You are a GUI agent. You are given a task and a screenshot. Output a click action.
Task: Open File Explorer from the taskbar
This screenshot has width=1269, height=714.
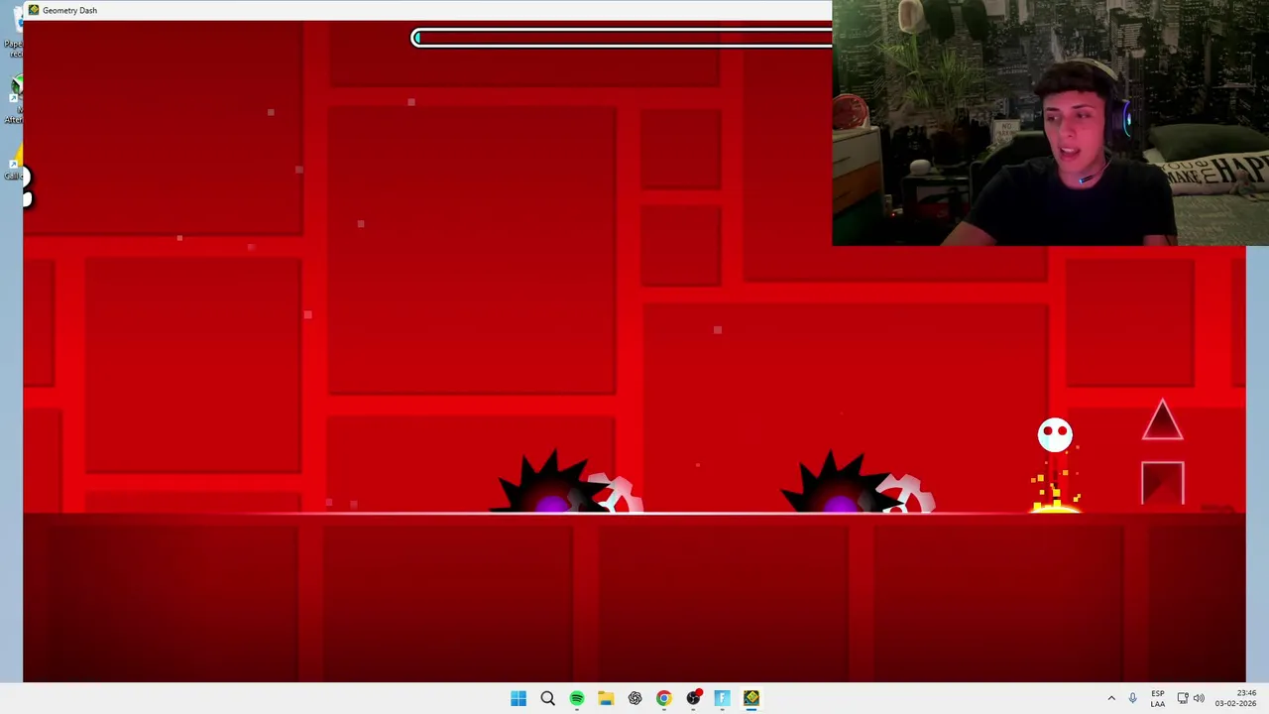click(606, 698)
